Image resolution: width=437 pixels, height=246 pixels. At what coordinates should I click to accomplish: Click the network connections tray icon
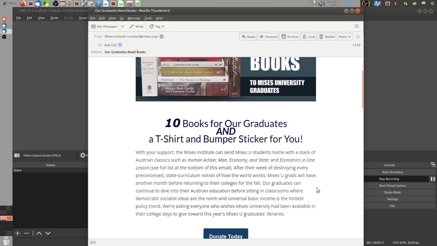tap(405, 4)
